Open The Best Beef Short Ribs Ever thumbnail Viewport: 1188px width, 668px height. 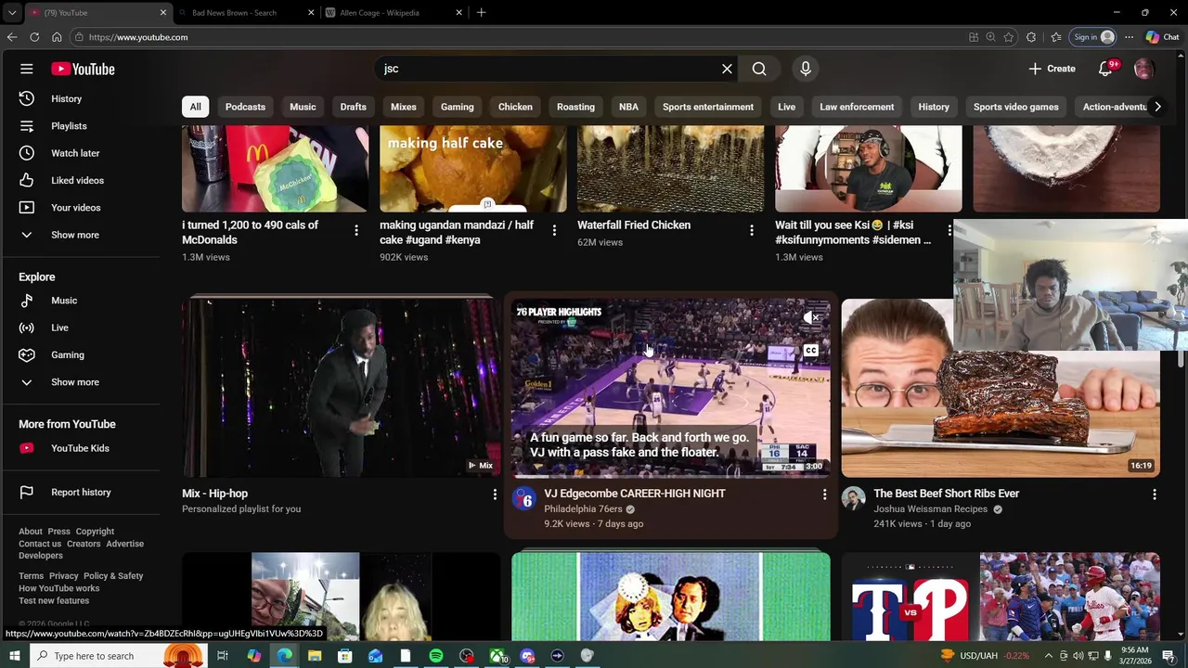pos(1001,388)
